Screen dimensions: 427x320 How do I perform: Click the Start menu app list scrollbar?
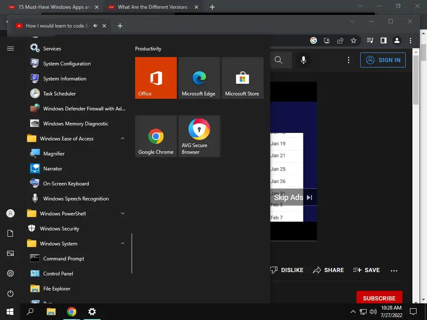(x=132, y=253)
